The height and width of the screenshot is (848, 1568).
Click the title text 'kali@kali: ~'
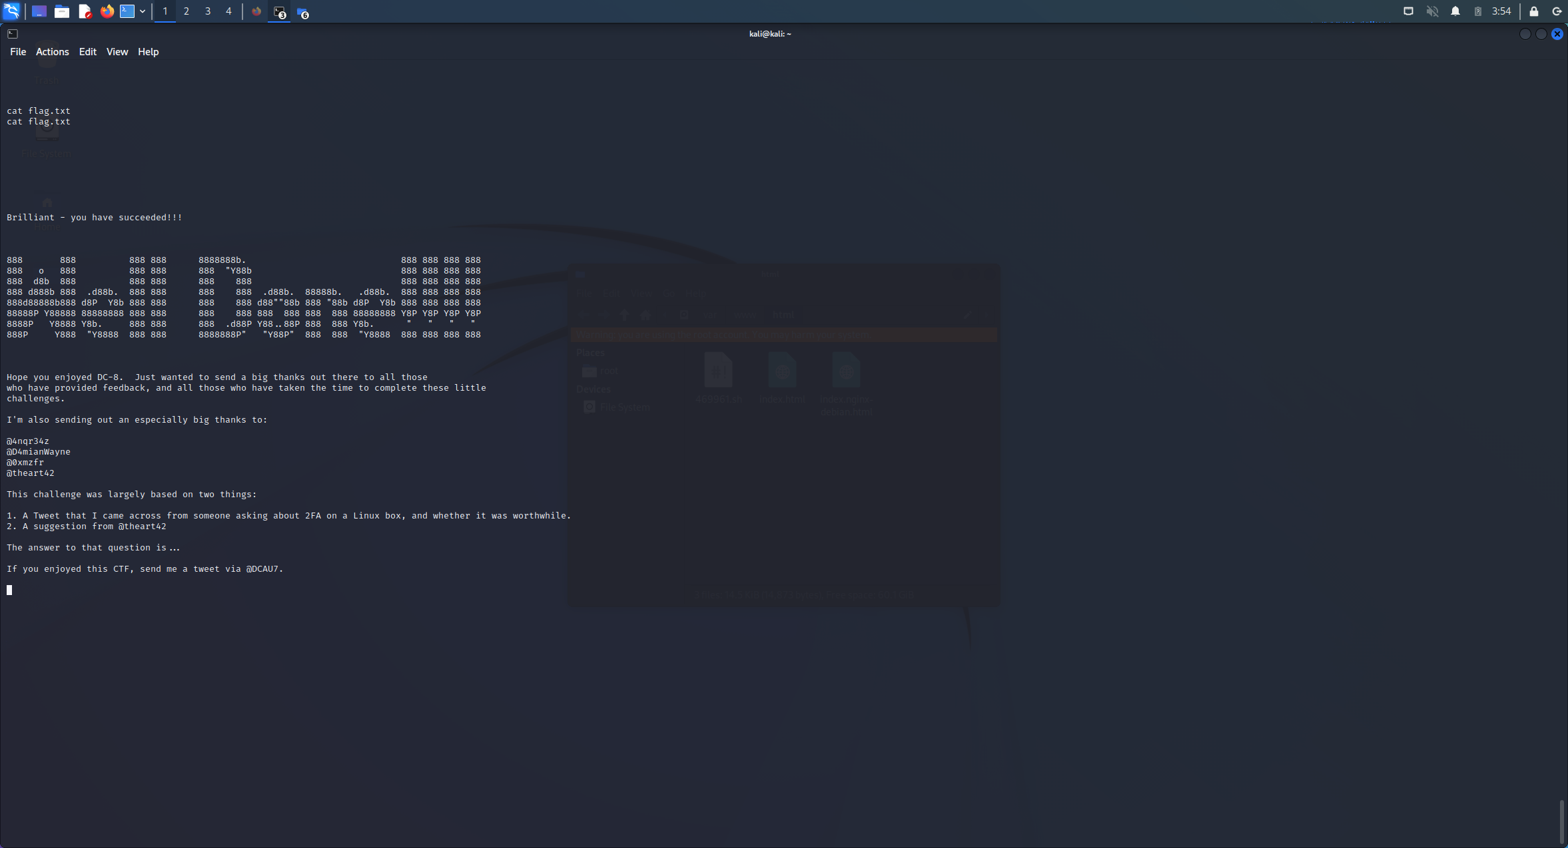point(770,34)
